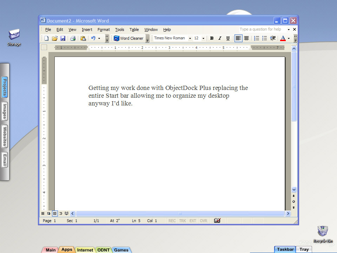This screenshot has height=253, width=337.
Task: Click the Open folder icon
Action: click(x=55, y=38)
